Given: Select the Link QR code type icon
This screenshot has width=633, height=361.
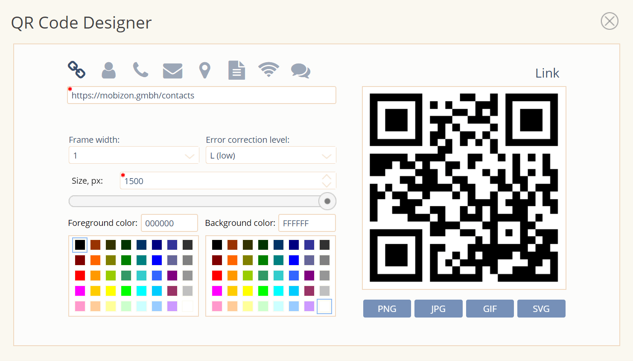Looking at the screenshot, I should [x=77, y=70].
